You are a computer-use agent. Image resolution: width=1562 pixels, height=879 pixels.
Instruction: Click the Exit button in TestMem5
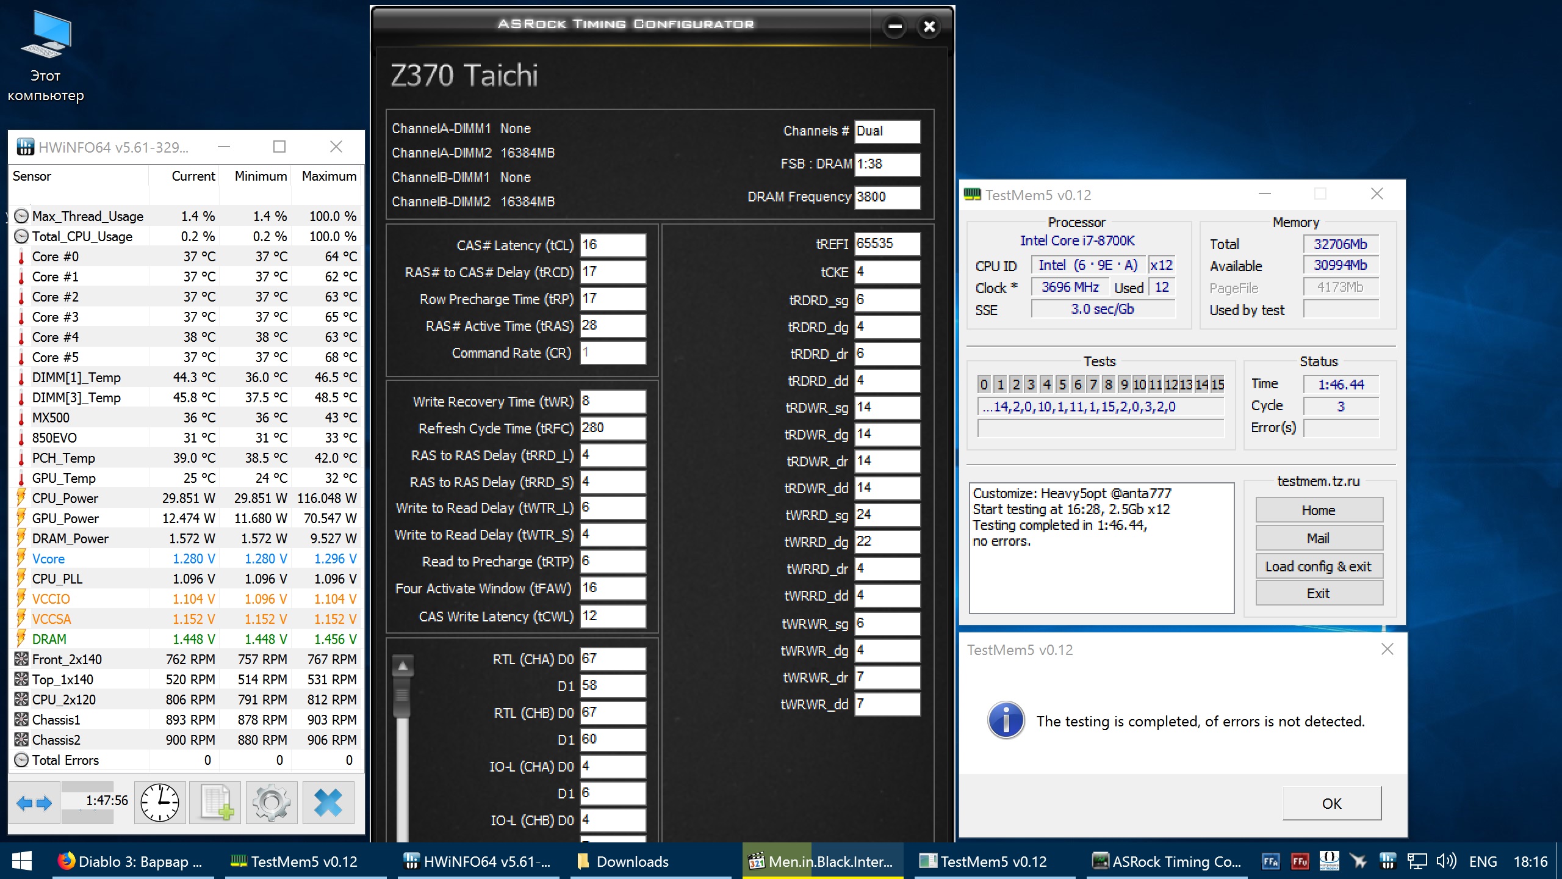[1319, 593]
